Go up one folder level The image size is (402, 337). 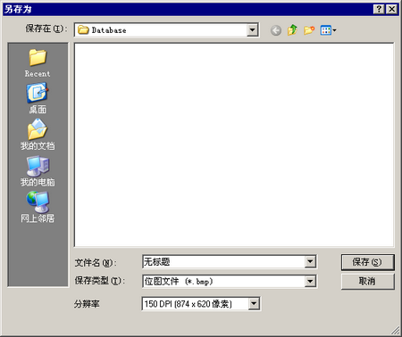292,30
